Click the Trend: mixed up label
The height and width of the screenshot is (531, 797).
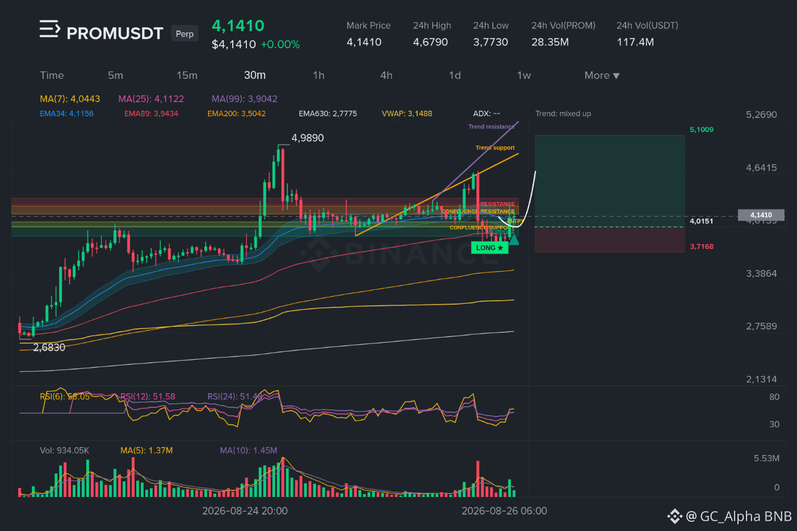(563, 113)
